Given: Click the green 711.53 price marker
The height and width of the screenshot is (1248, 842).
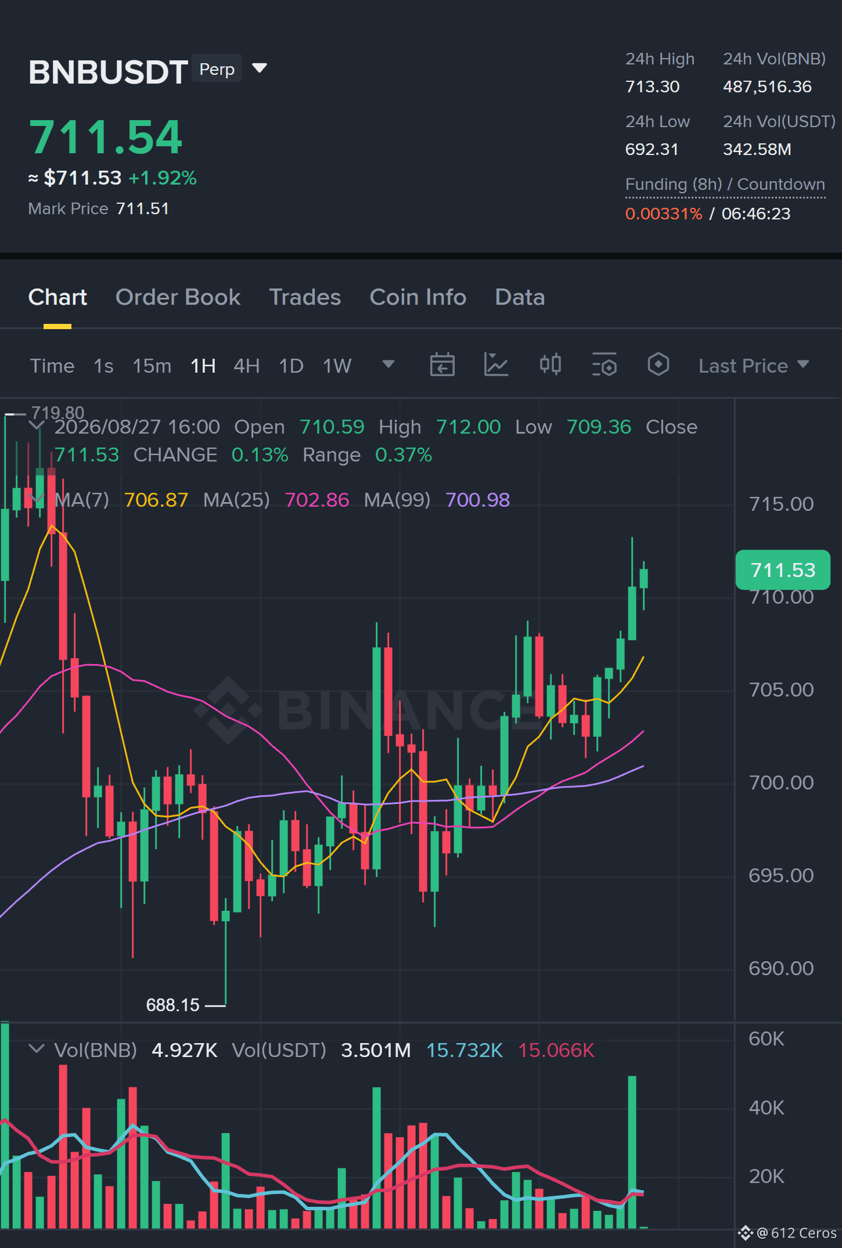Looking at the screenshot, I should pyautogui.click(x=783, y=570).
